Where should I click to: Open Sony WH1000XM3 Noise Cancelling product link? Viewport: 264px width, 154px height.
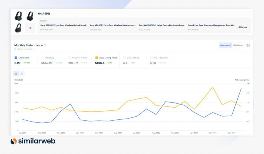point(162,25)
